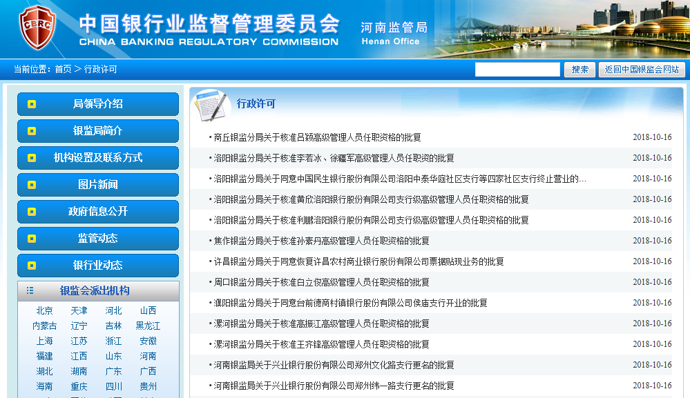Click the yellow square icon beside 局领导介绍
Viewport: 690px width, 398px height.
click(32, 104)
